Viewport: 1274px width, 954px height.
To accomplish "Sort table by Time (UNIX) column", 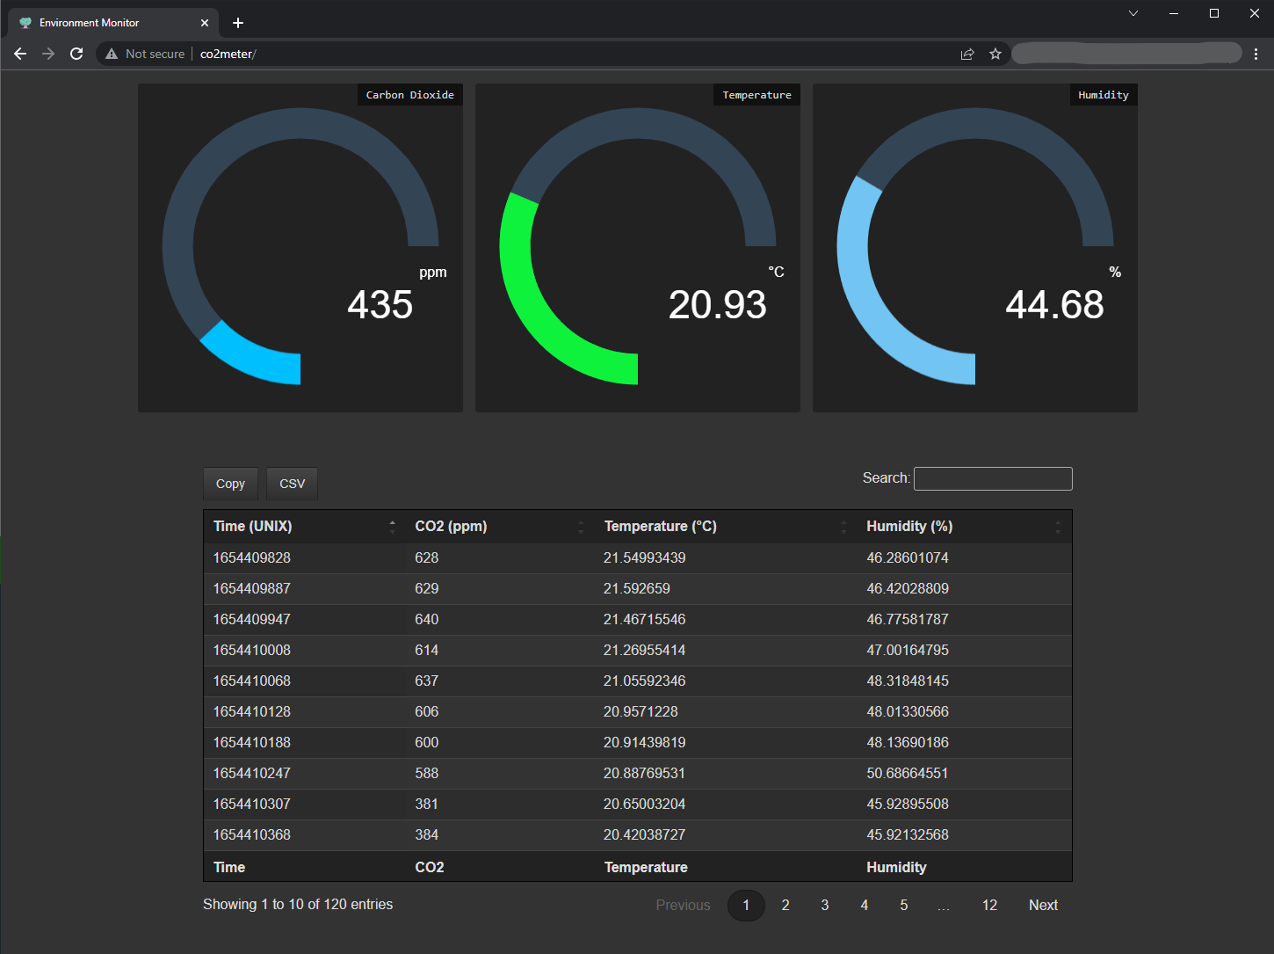I will coord(304,526).
